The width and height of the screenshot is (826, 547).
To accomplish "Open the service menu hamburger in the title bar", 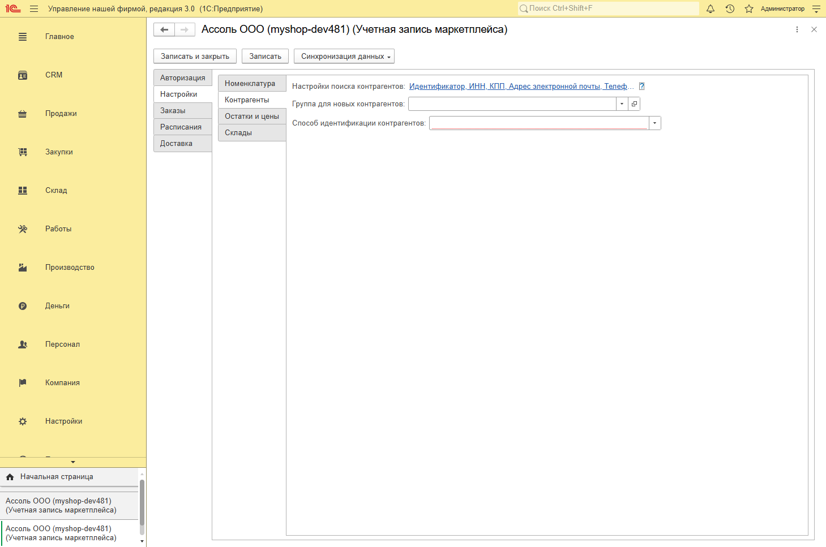I will pyautogui.click(x=34, y=8).
